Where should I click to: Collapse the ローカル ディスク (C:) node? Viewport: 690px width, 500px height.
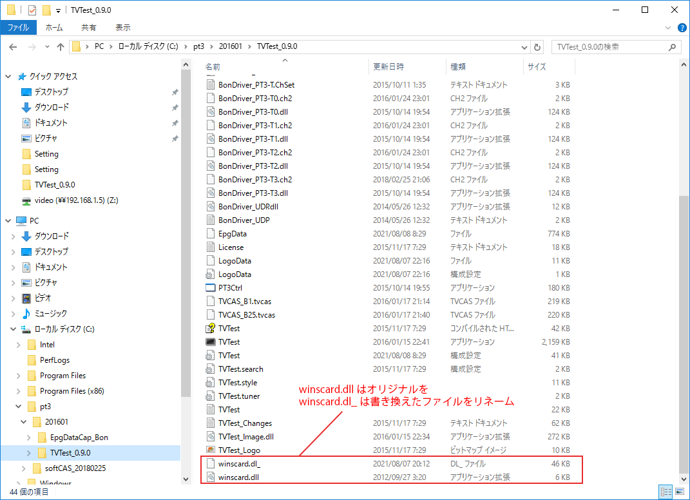point(13,329)
